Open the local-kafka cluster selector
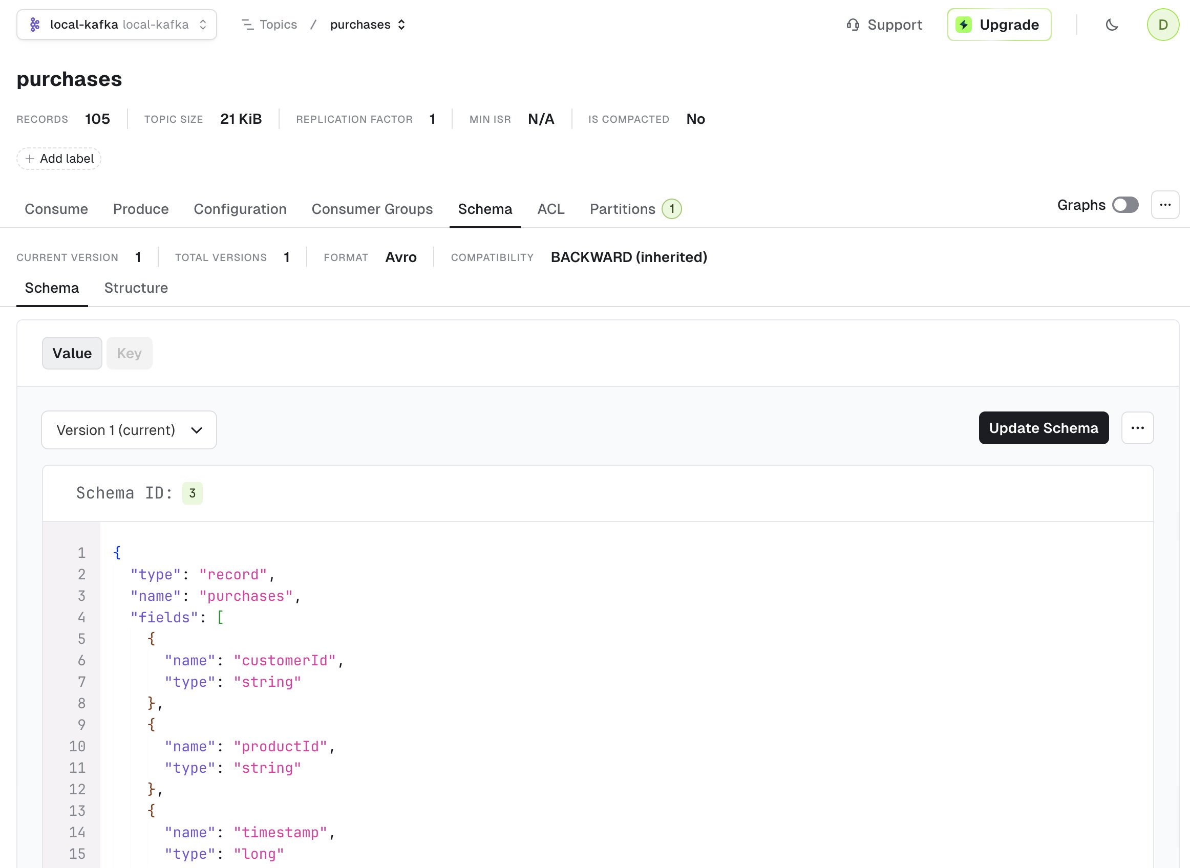The width and height of the screenshot is (1190, 868). [117, 25]
